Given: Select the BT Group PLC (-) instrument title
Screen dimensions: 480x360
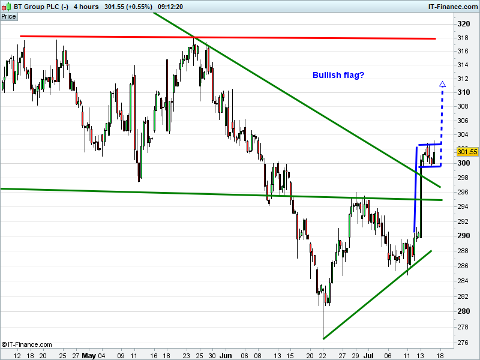Looking at the screenshot, I should pyautogui.click(x=41, y=7).
